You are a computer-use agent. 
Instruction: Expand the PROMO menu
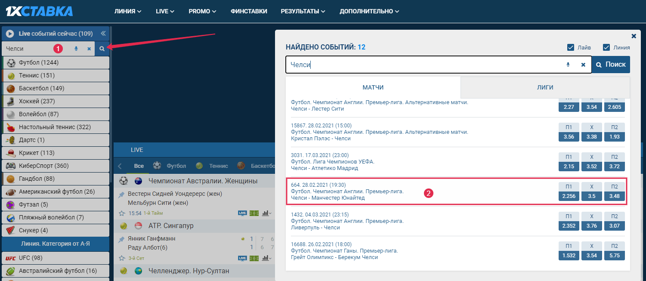202,11
